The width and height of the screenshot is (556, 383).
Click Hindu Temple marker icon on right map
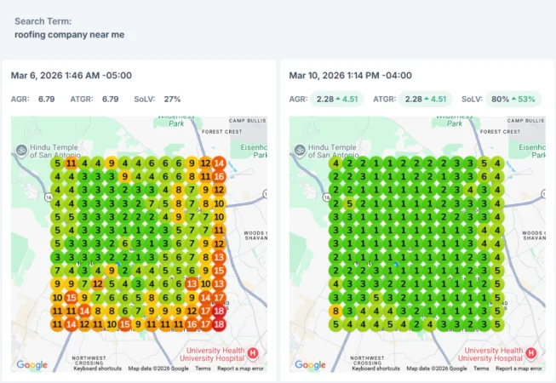[300, 151]
